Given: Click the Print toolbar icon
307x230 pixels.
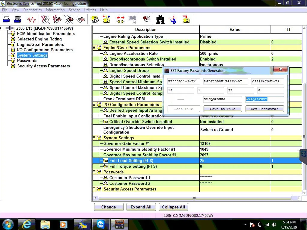Looking at the screenshot, I should 6,19.
